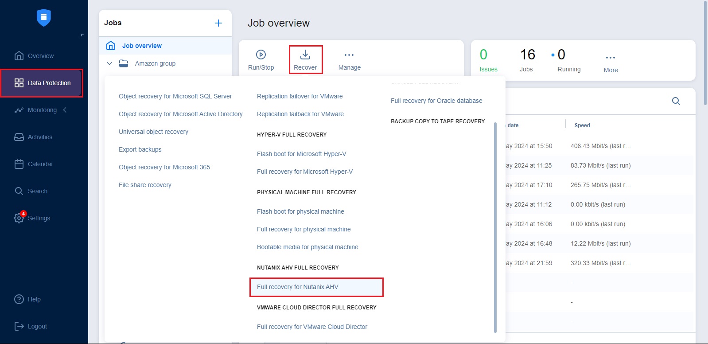Add a new job with plus icon

218,23
